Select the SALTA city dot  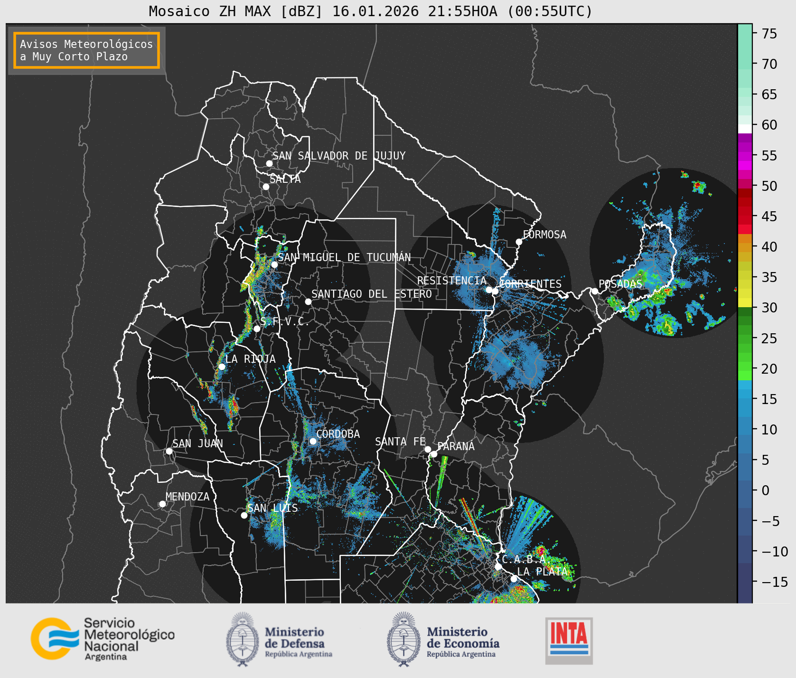click(x=266, y=187)
